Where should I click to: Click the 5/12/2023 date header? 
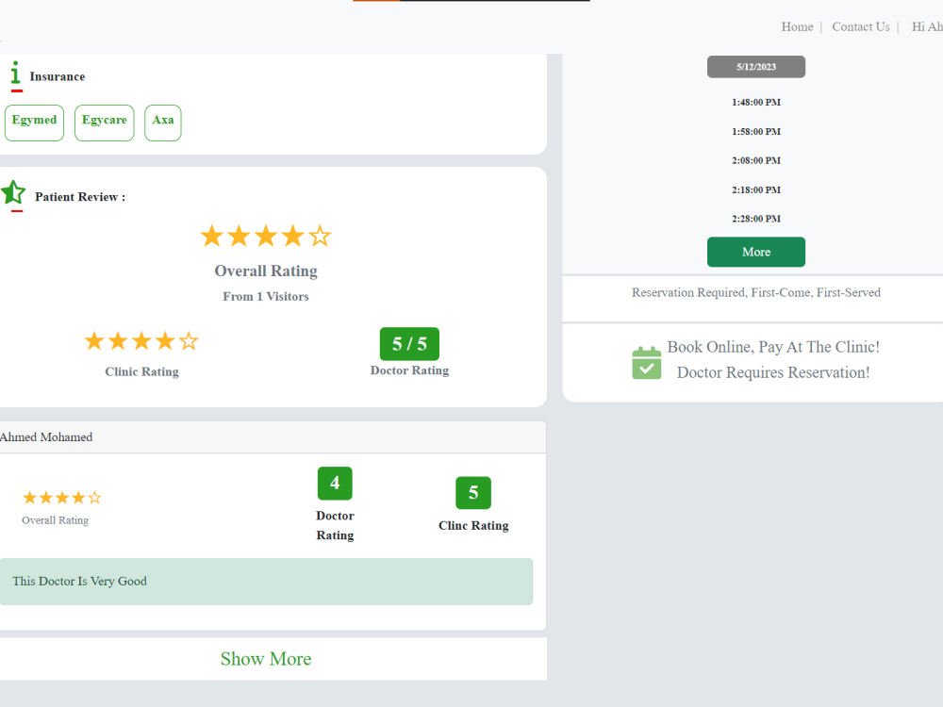756,67
